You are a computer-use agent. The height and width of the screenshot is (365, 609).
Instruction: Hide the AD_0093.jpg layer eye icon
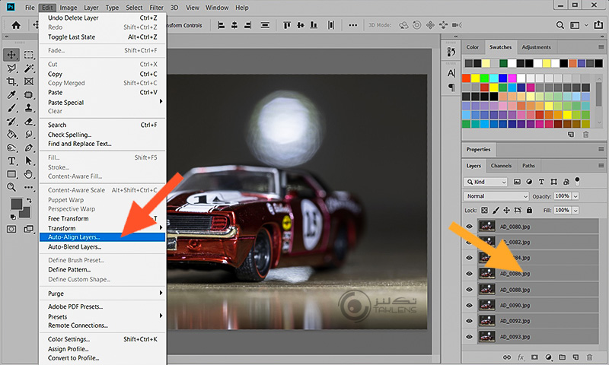click(469, 336)
